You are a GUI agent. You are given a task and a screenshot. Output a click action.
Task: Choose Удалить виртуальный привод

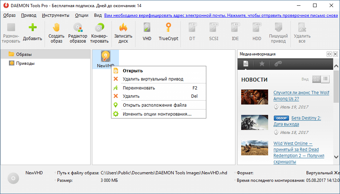point(159,79)
